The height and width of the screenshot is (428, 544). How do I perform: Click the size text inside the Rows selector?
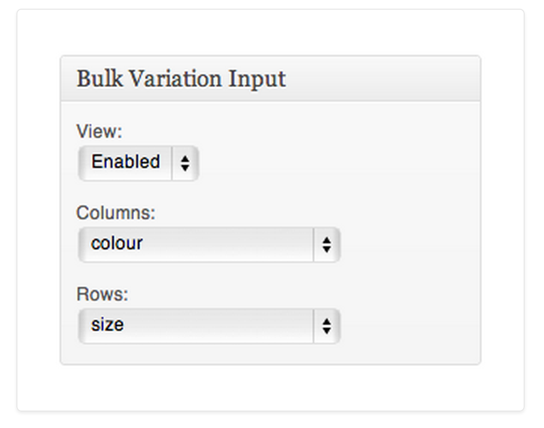pyautogui.click(x=106, y=325)
